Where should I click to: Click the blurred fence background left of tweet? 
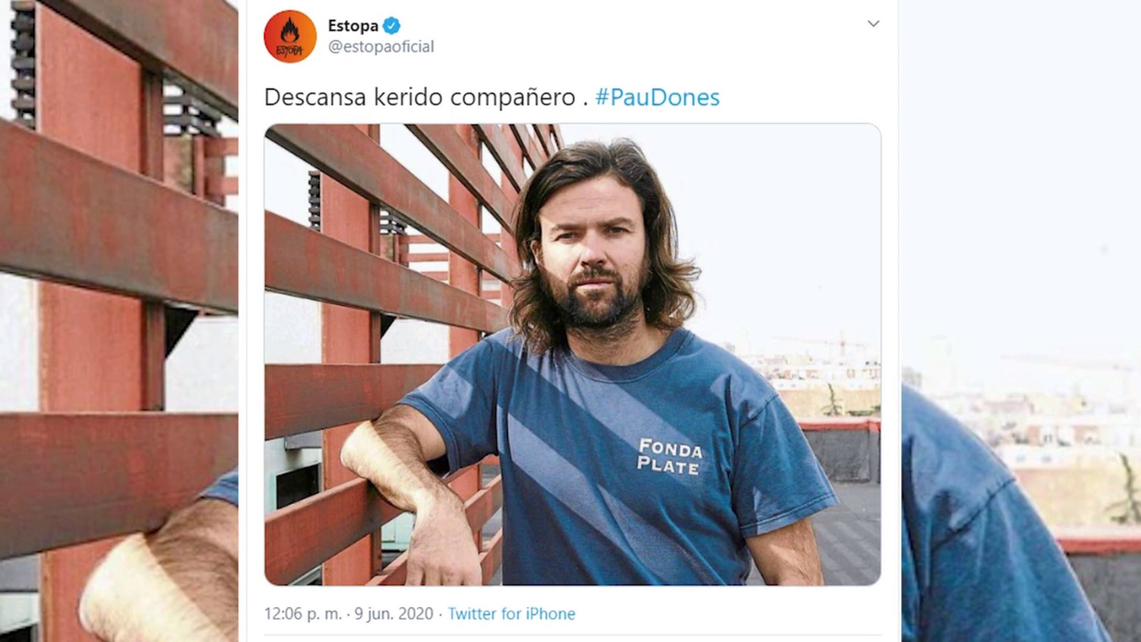119,321
